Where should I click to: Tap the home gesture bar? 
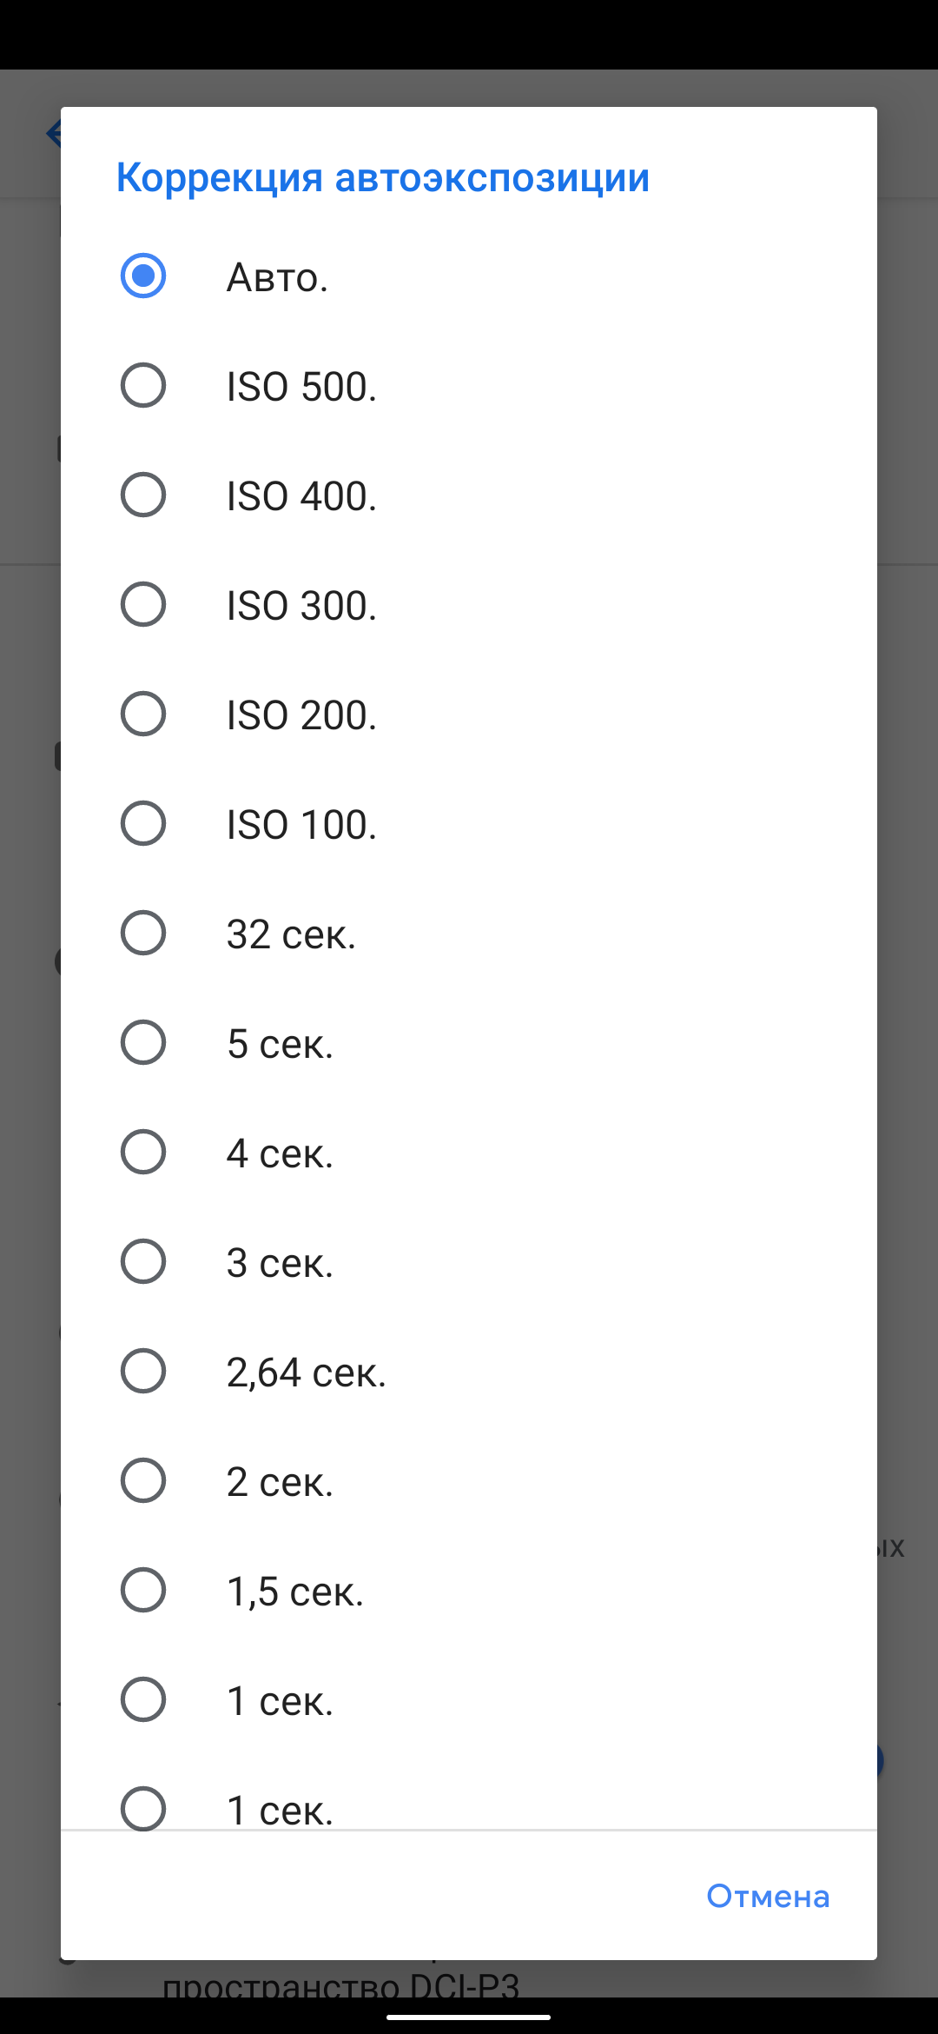coord(469,2017)
